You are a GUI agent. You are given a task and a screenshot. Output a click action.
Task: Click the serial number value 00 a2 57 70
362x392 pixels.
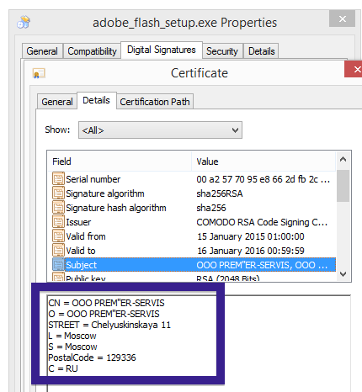tap(264, 179)
